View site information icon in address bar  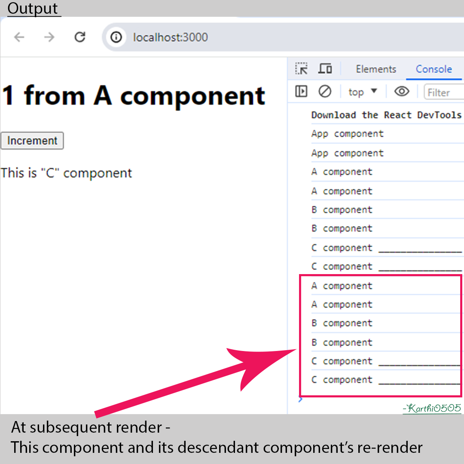tap(116, 37)
